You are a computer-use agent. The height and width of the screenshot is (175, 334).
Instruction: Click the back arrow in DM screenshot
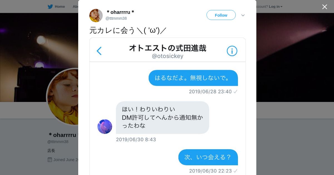click(x=99, y=51)
